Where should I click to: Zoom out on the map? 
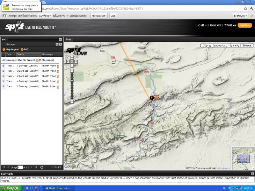coord(72,102)
